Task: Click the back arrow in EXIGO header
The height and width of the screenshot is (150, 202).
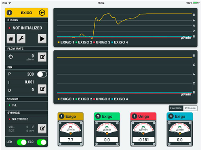Action: pyautogui.click(x=42, y=13)
